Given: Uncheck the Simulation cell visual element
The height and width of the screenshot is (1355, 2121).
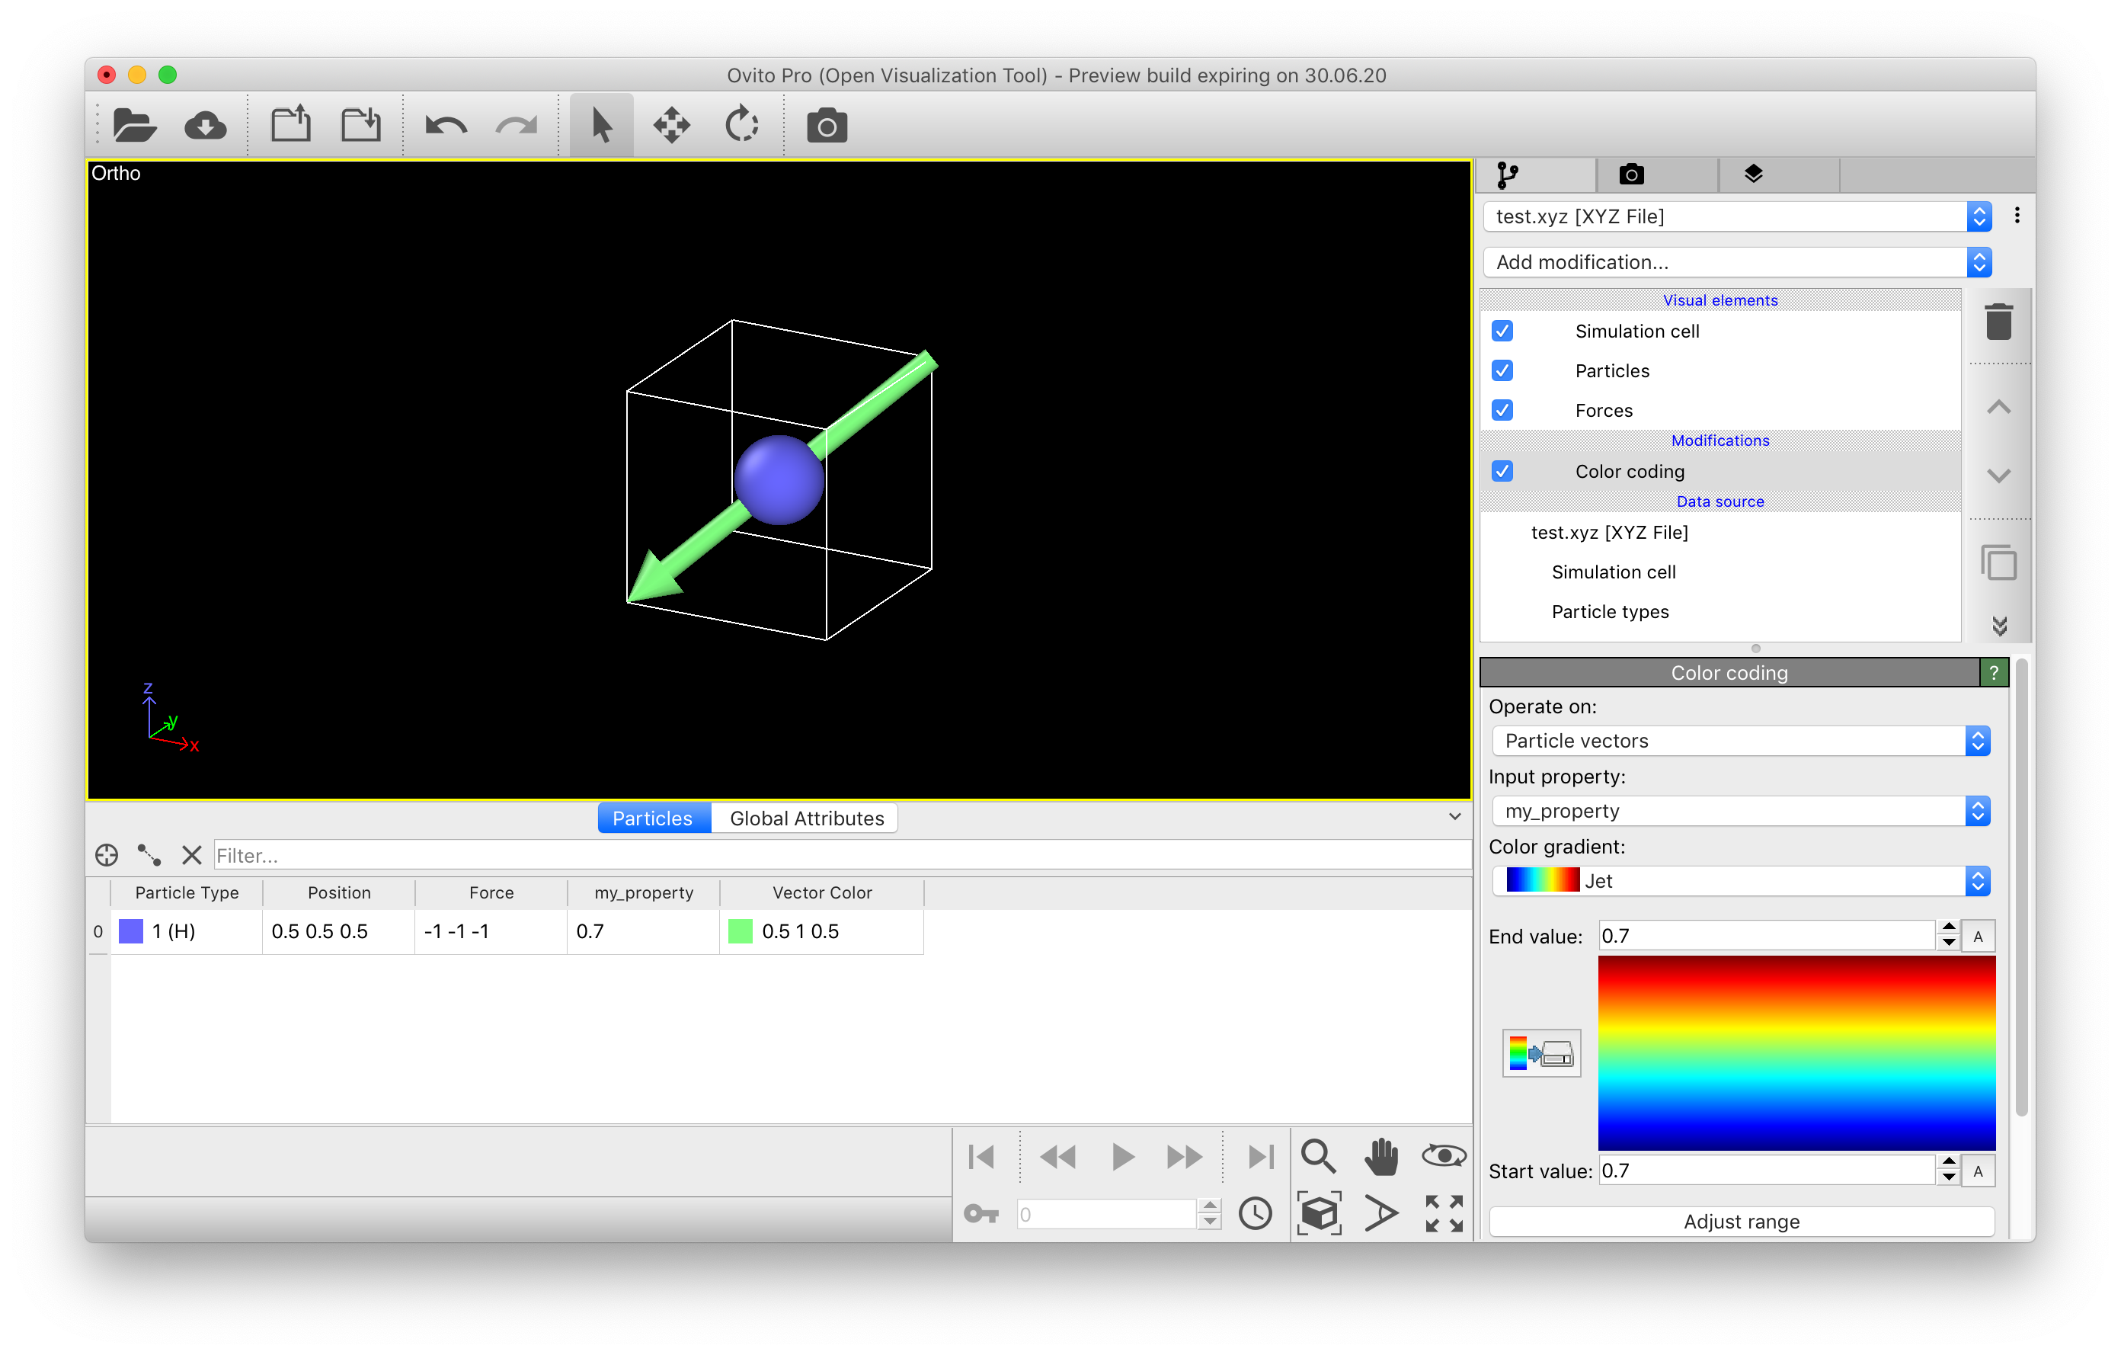Looking at the screenshot, I should pos(1502,332).
